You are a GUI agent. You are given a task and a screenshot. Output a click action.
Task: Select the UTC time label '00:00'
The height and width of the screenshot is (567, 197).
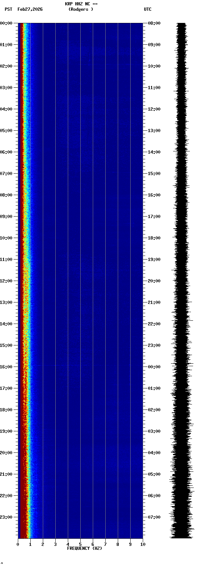tap(154, 367)
